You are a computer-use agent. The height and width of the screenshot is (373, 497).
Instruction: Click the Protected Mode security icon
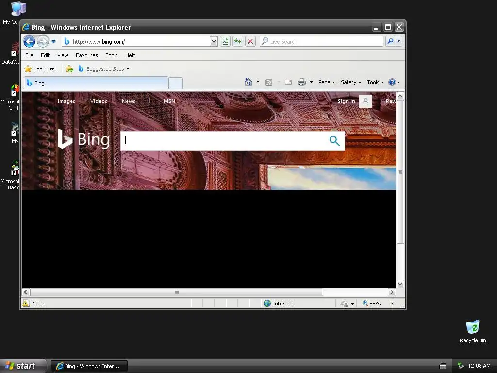(344, 304)
